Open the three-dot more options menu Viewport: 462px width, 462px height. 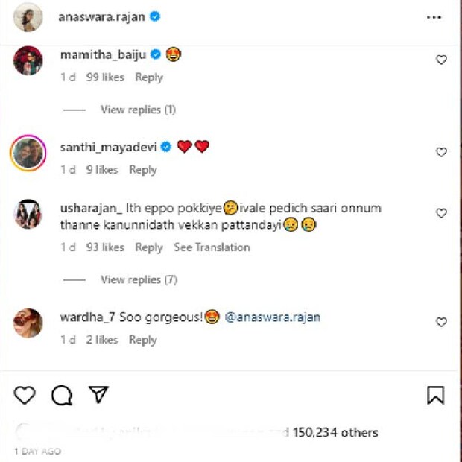pos(434,17)
